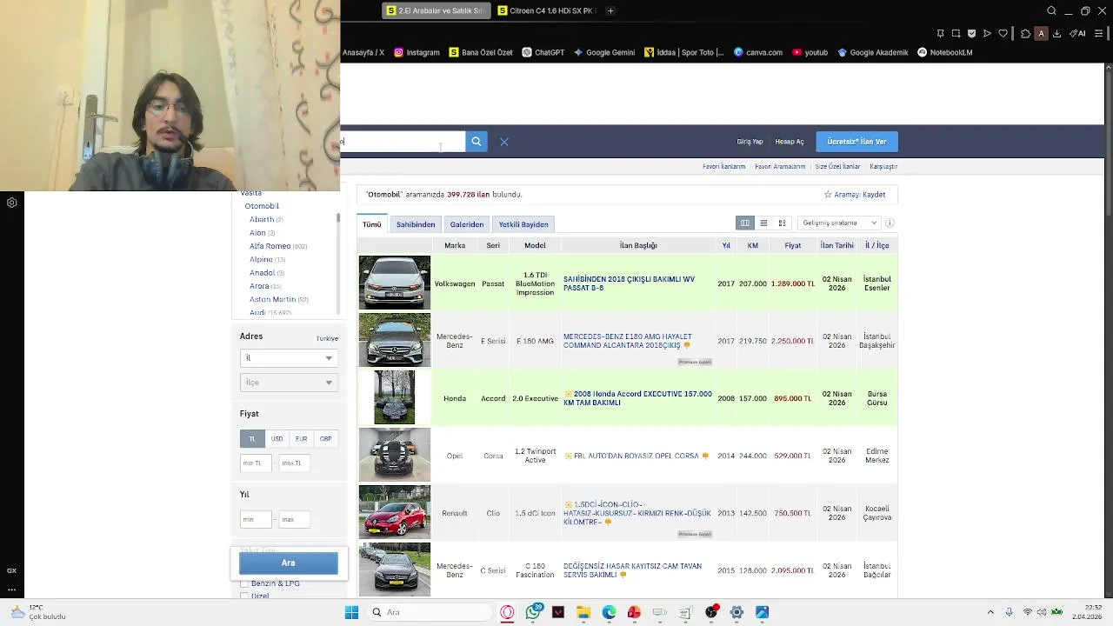1113x626 pixels.
Task: Click the PowerPoint taskbar icon
Action: click(634, 612)
